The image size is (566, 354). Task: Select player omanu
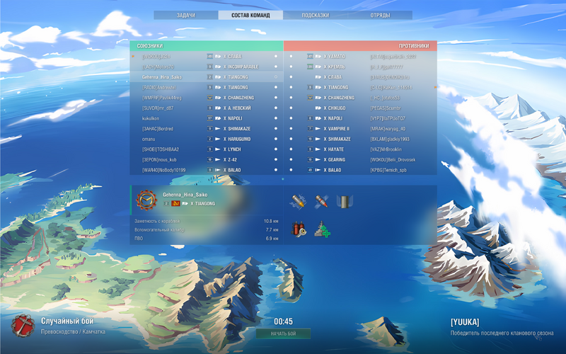pyautogui.click(x=149, y=139)
